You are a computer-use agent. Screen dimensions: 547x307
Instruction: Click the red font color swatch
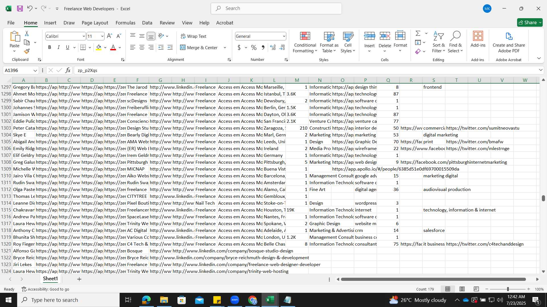113,47
